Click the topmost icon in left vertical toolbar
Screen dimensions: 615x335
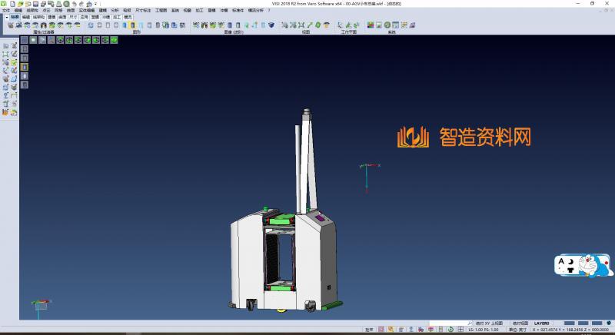[x=5, y=47]
